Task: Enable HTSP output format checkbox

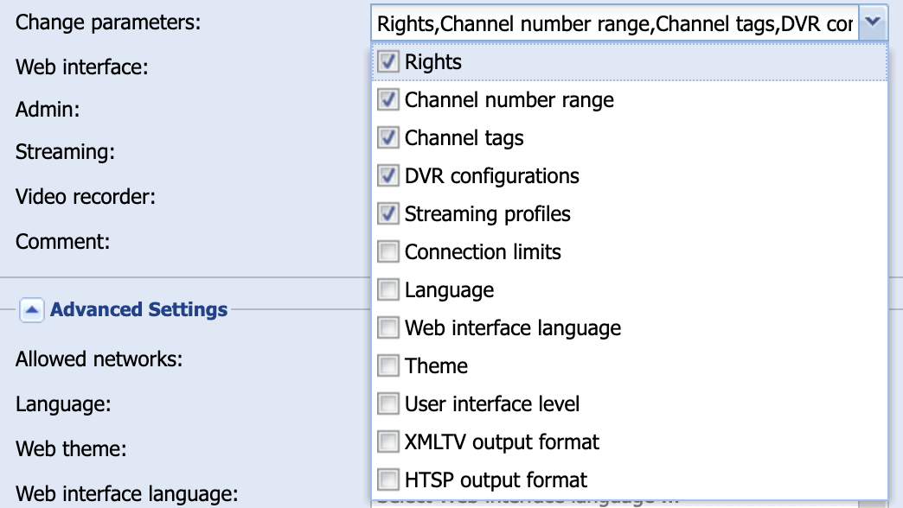Action: (x=388, y=480)
